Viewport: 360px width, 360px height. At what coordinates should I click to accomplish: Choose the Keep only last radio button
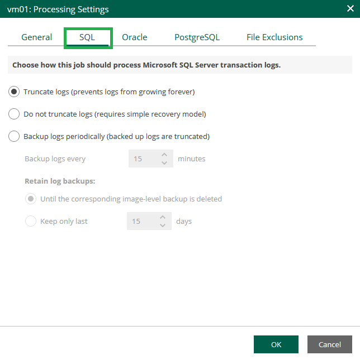point(31,221)
